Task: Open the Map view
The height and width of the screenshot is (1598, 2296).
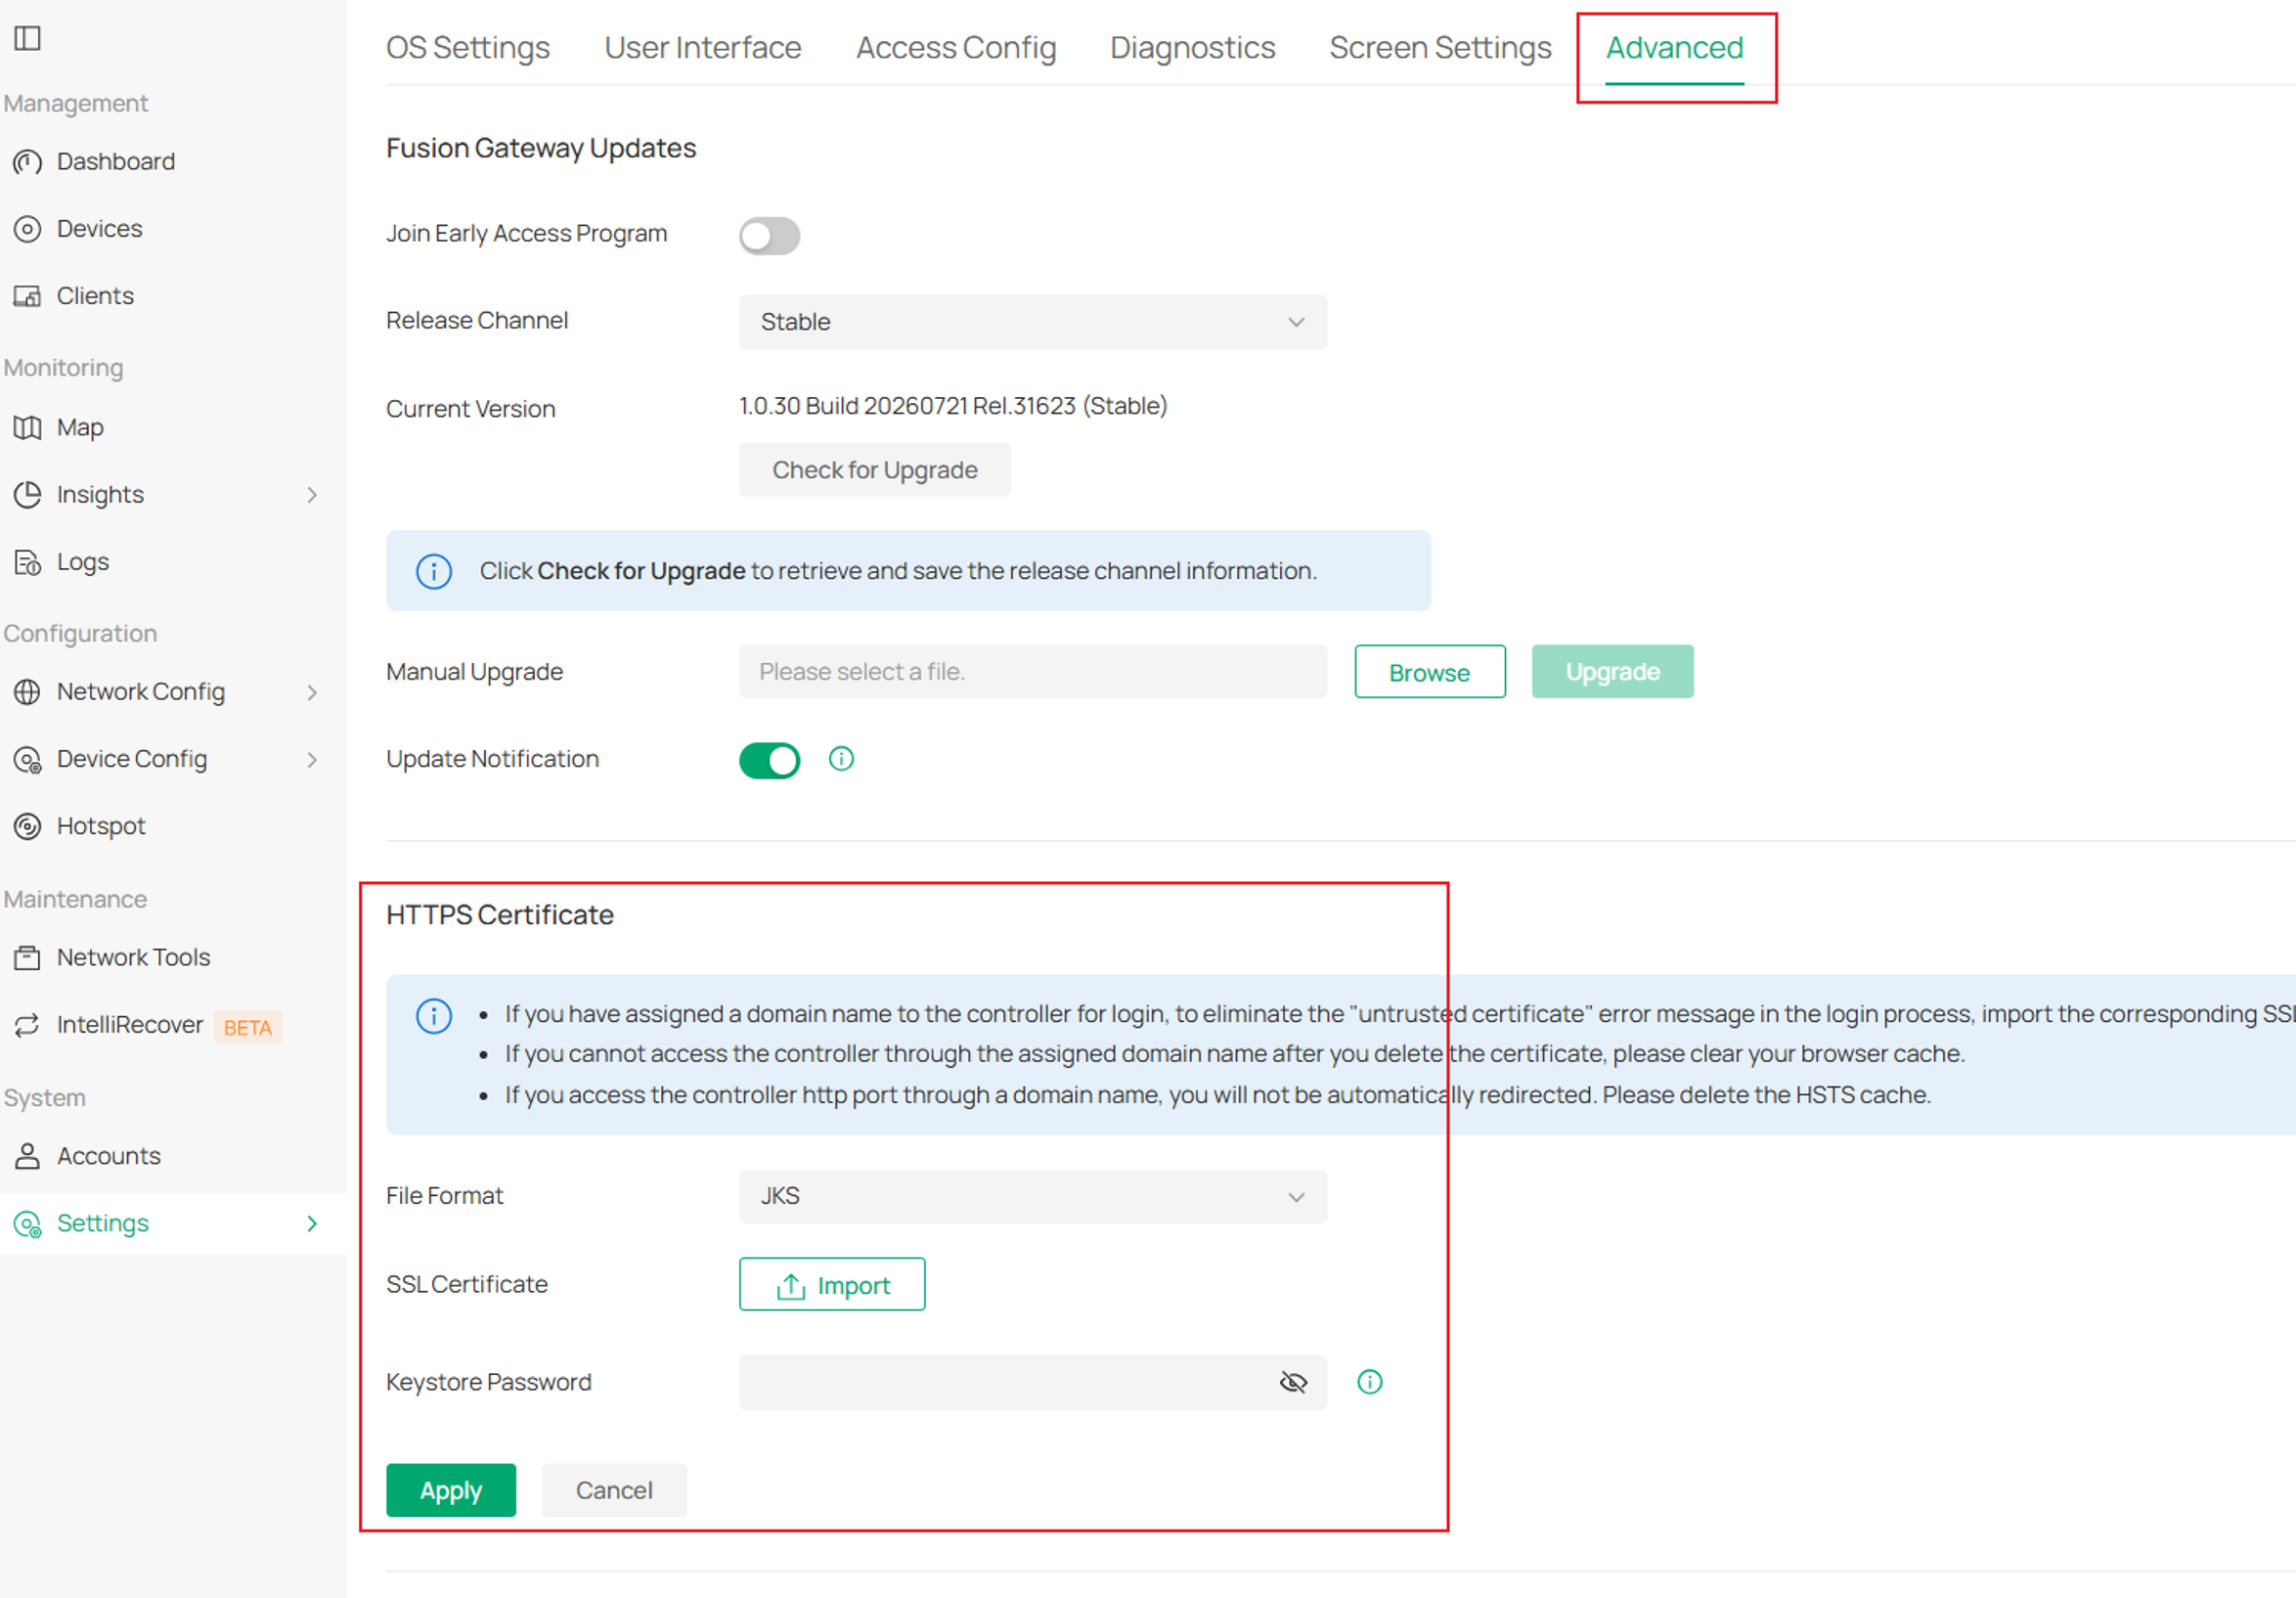Action: [x=80, y=428]
